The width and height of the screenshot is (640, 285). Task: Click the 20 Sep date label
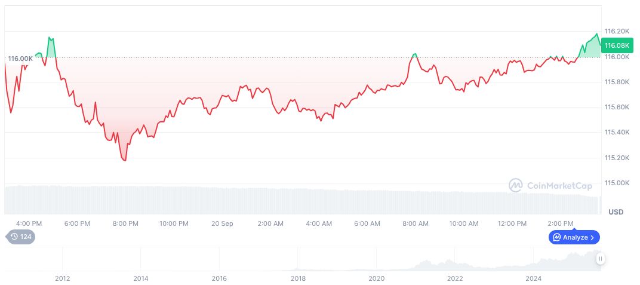point(222,223)
